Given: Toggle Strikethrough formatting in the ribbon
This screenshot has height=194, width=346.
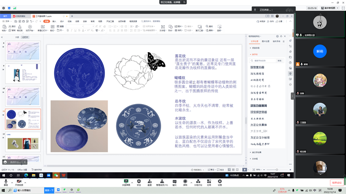Looking at the screenshot, I should (79, 31).
